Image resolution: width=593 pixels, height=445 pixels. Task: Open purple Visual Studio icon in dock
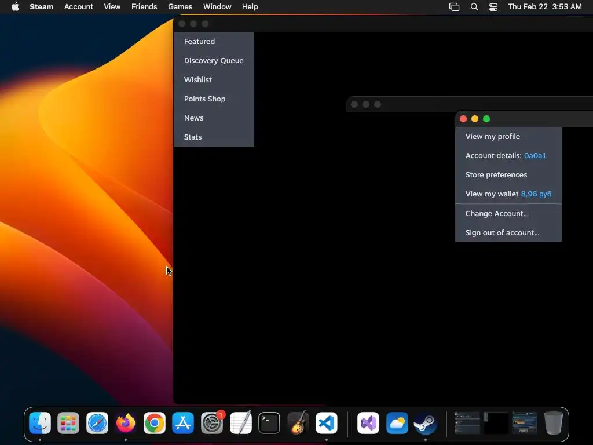[x=368, y=422]
